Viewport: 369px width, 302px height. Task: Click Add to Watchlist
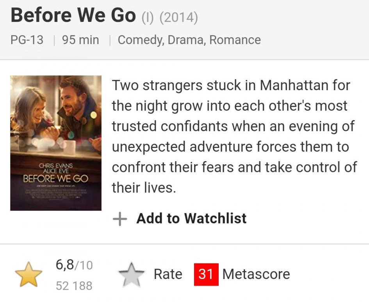pyautogui.click(x=191, y=219)
